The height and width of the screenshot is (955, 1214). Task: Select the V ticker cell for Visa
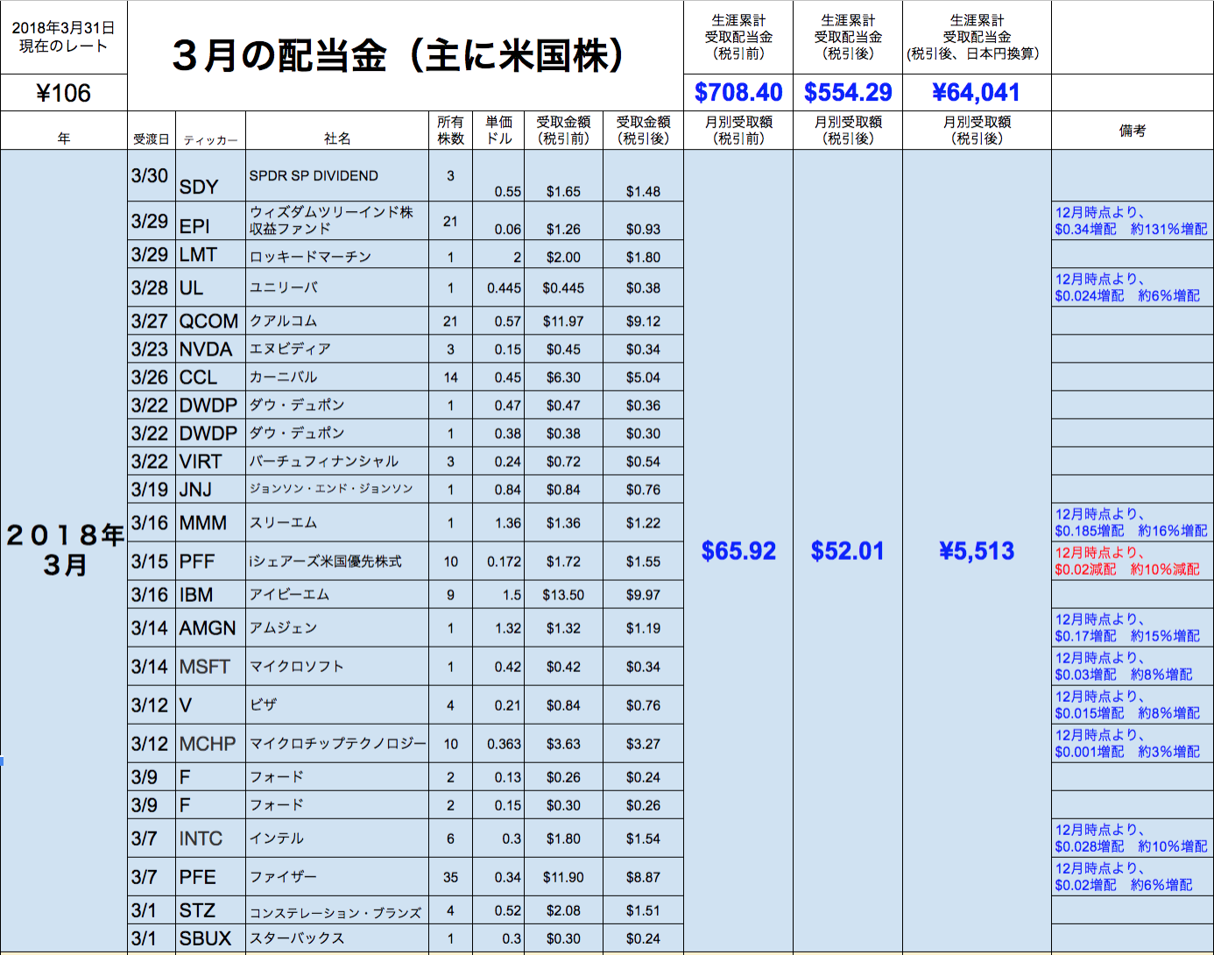[210, 705]
